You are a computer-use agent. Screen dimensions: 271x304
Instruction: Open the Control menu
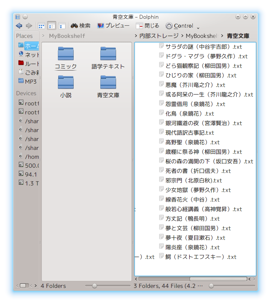182,26
